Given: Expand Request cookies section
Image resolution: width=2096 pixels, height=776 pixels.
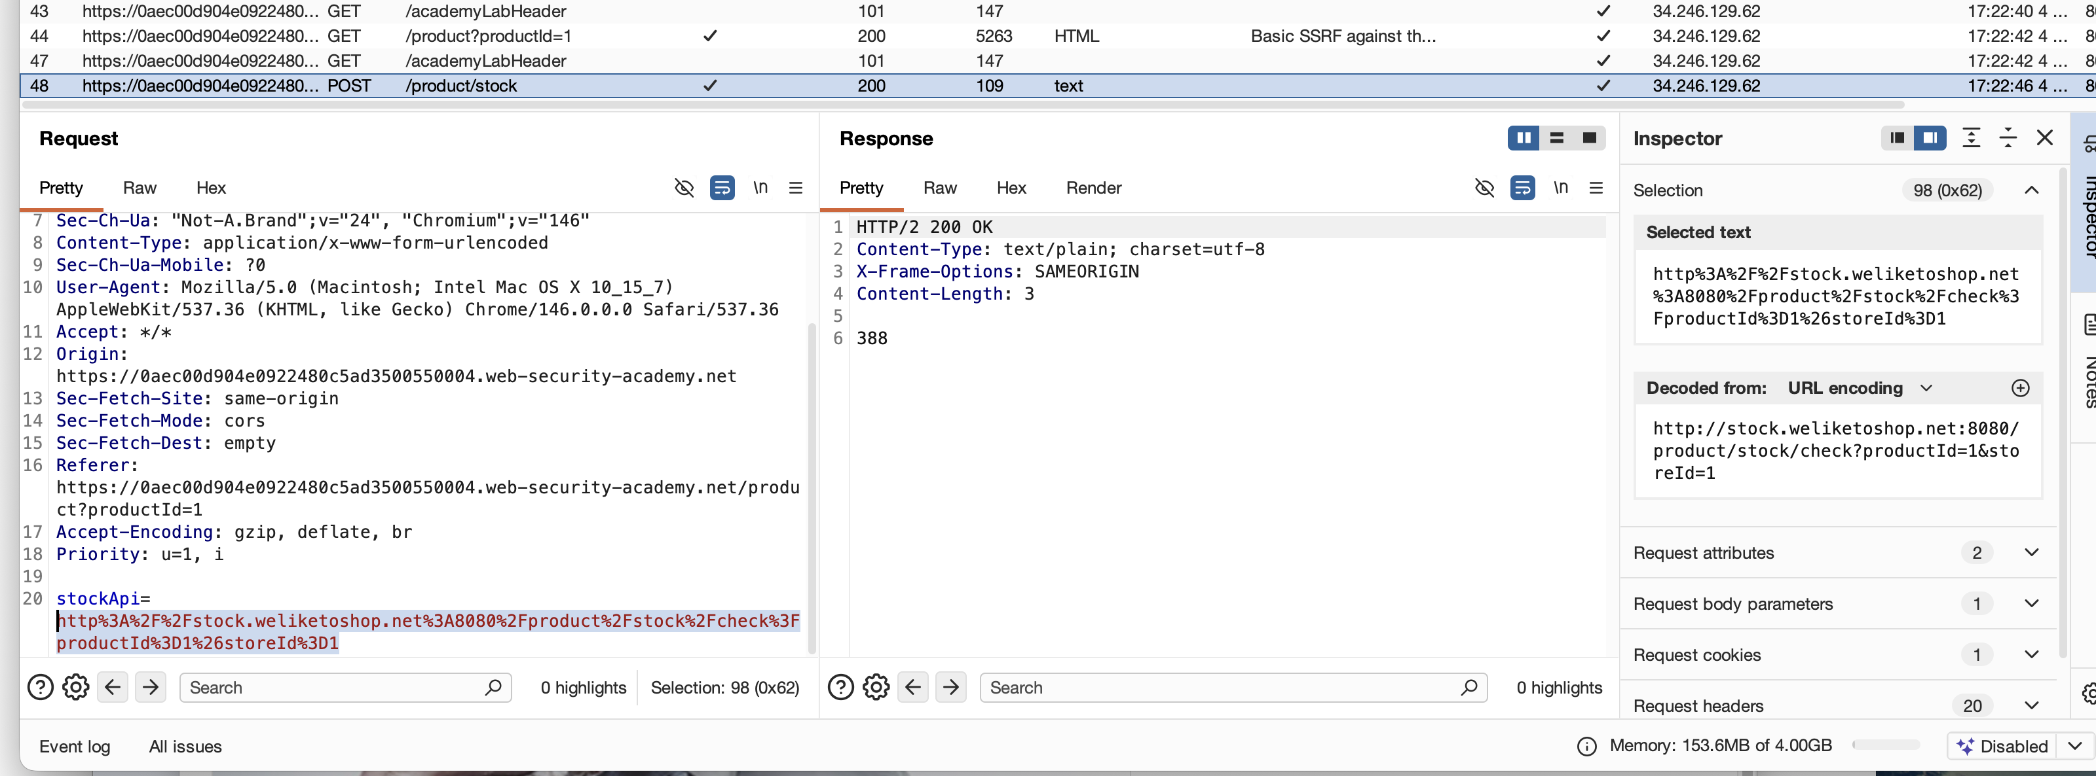Looking at the screenshot, I should [x=2031, y=654].
